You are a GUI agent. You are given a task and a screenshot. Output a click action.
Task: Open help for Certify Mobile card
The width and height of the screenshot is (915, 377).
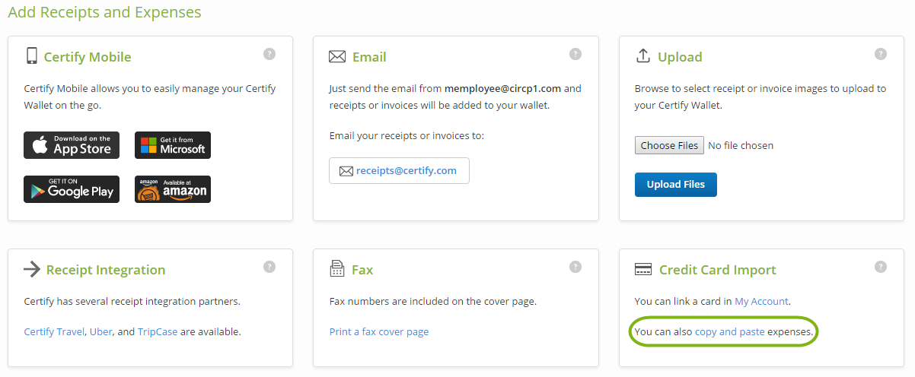(269, 54)
